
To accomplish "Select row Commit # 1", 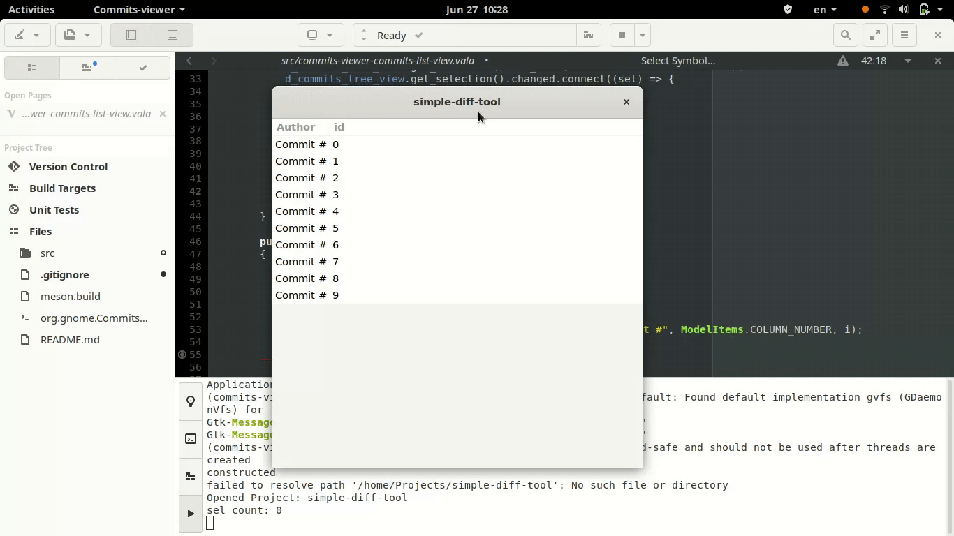I will 457,161.
